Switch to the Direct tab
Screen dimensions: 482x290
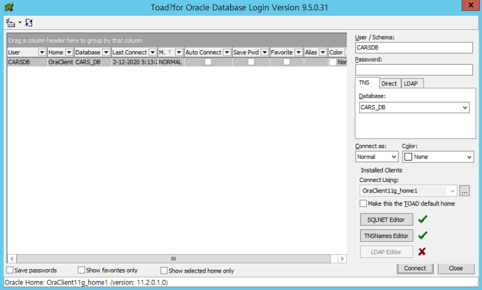389,84
